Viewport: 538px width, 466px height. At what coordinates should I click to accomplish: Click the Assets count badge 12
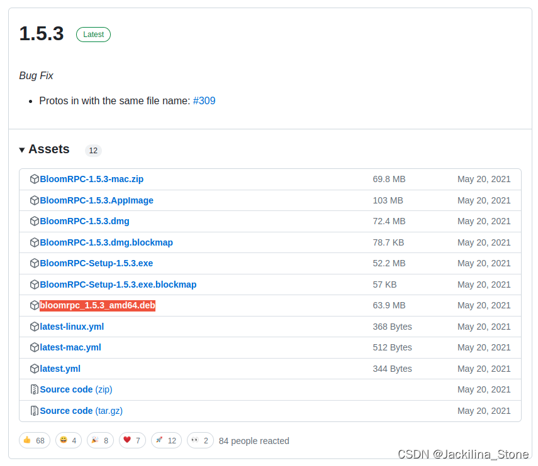point(93,150)
